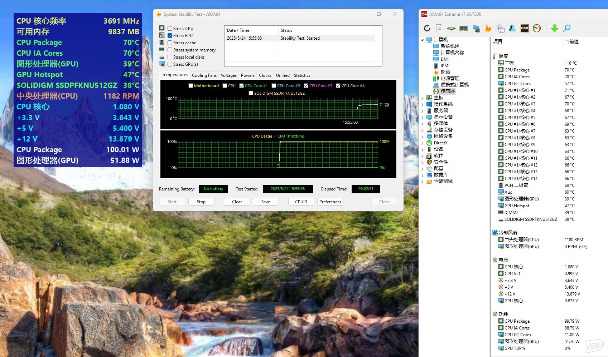Expand the 主板 tree node

click(423, 98)
